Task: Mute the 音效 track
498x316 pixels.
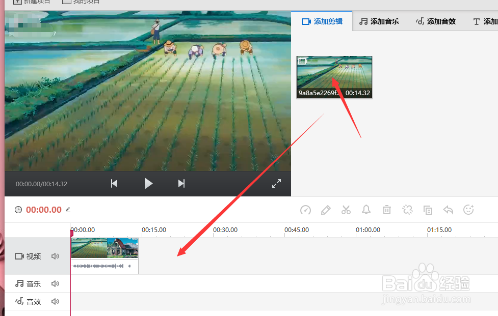Action: tap(55, 301)
